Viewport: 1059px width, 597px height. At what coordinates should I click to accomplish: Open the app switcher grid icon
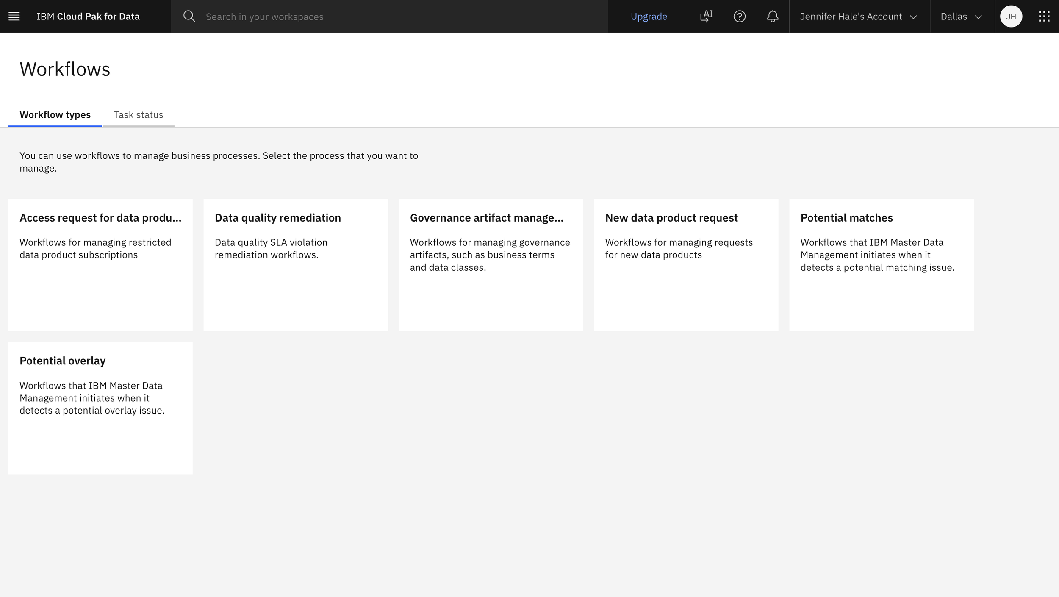coord(1044,17)
